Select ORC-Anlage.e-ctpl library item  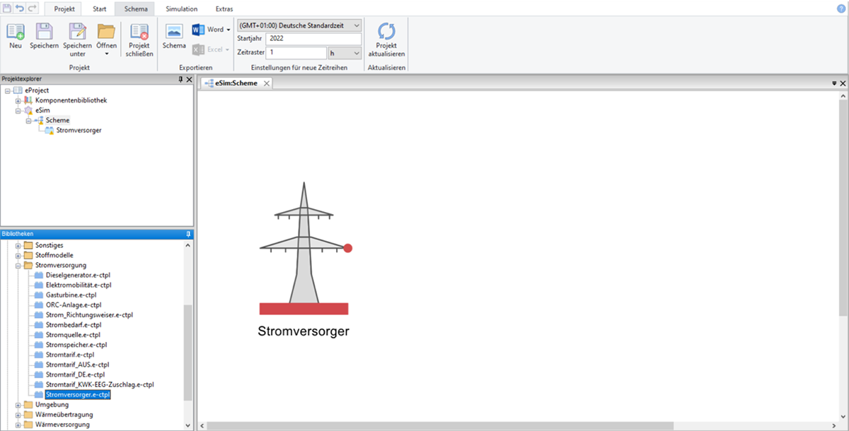(x=73, y=305)
